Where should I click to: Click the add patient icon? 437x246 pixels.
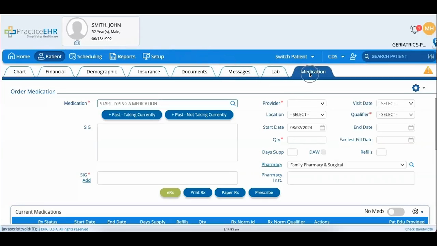point(353,56)
